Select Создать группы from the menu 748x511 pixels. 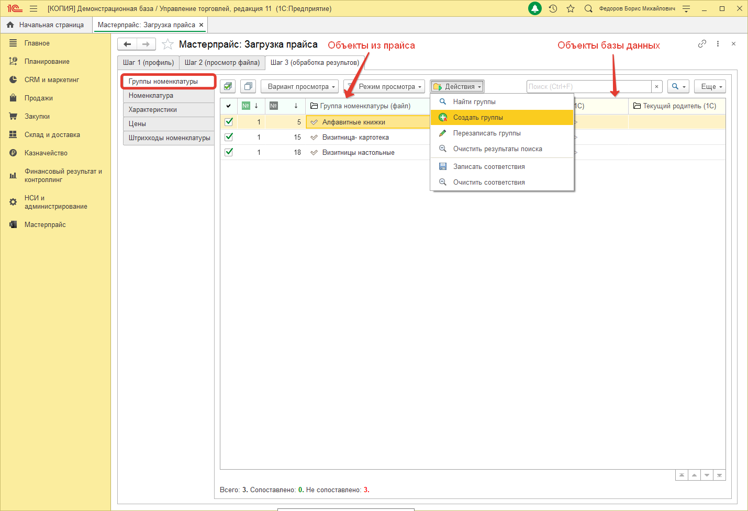[478, 118]
